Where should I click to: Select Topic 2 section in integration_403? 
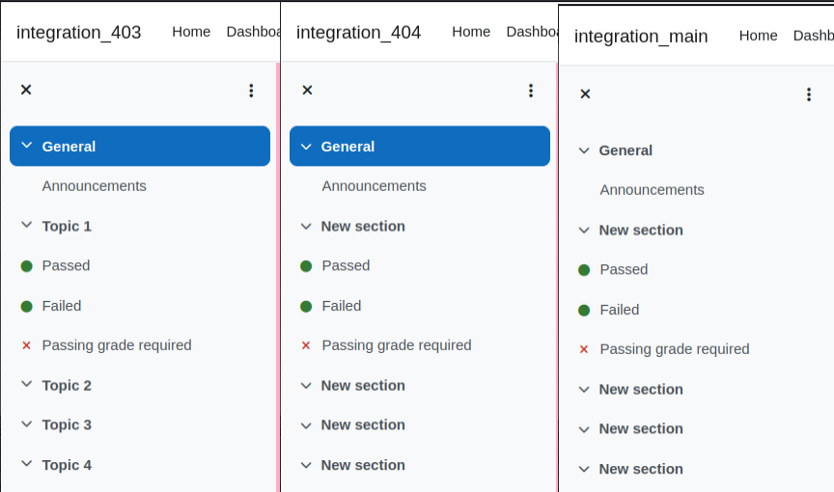coord(67,385)
